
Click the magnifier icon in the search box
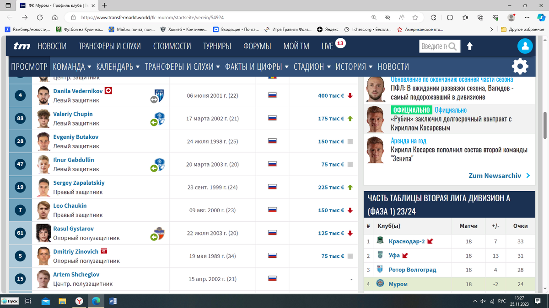[453, 46]
